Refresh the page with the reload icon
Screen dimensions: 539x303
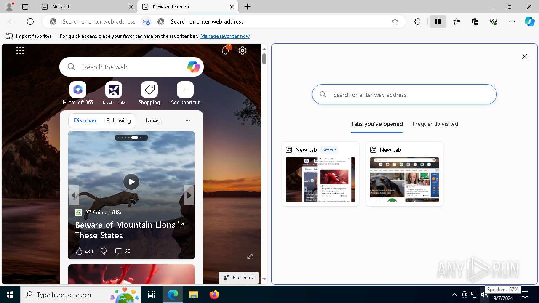pos(30,21)
